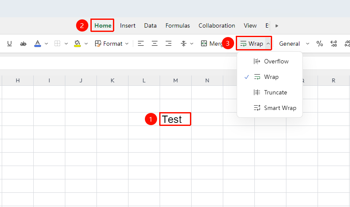Select column H header
The height and width of the screenshot is (207, 350).
18,80
